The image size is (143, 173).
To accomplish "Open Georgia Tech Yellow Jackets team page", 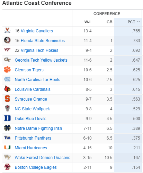I will pyautogui.click(x=41, y=60).
